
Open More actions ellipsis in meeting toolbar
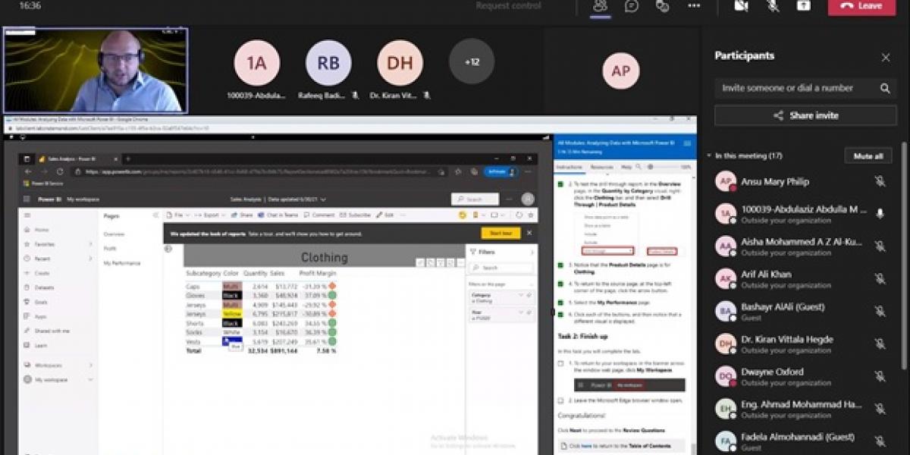[x=694, y=6]
